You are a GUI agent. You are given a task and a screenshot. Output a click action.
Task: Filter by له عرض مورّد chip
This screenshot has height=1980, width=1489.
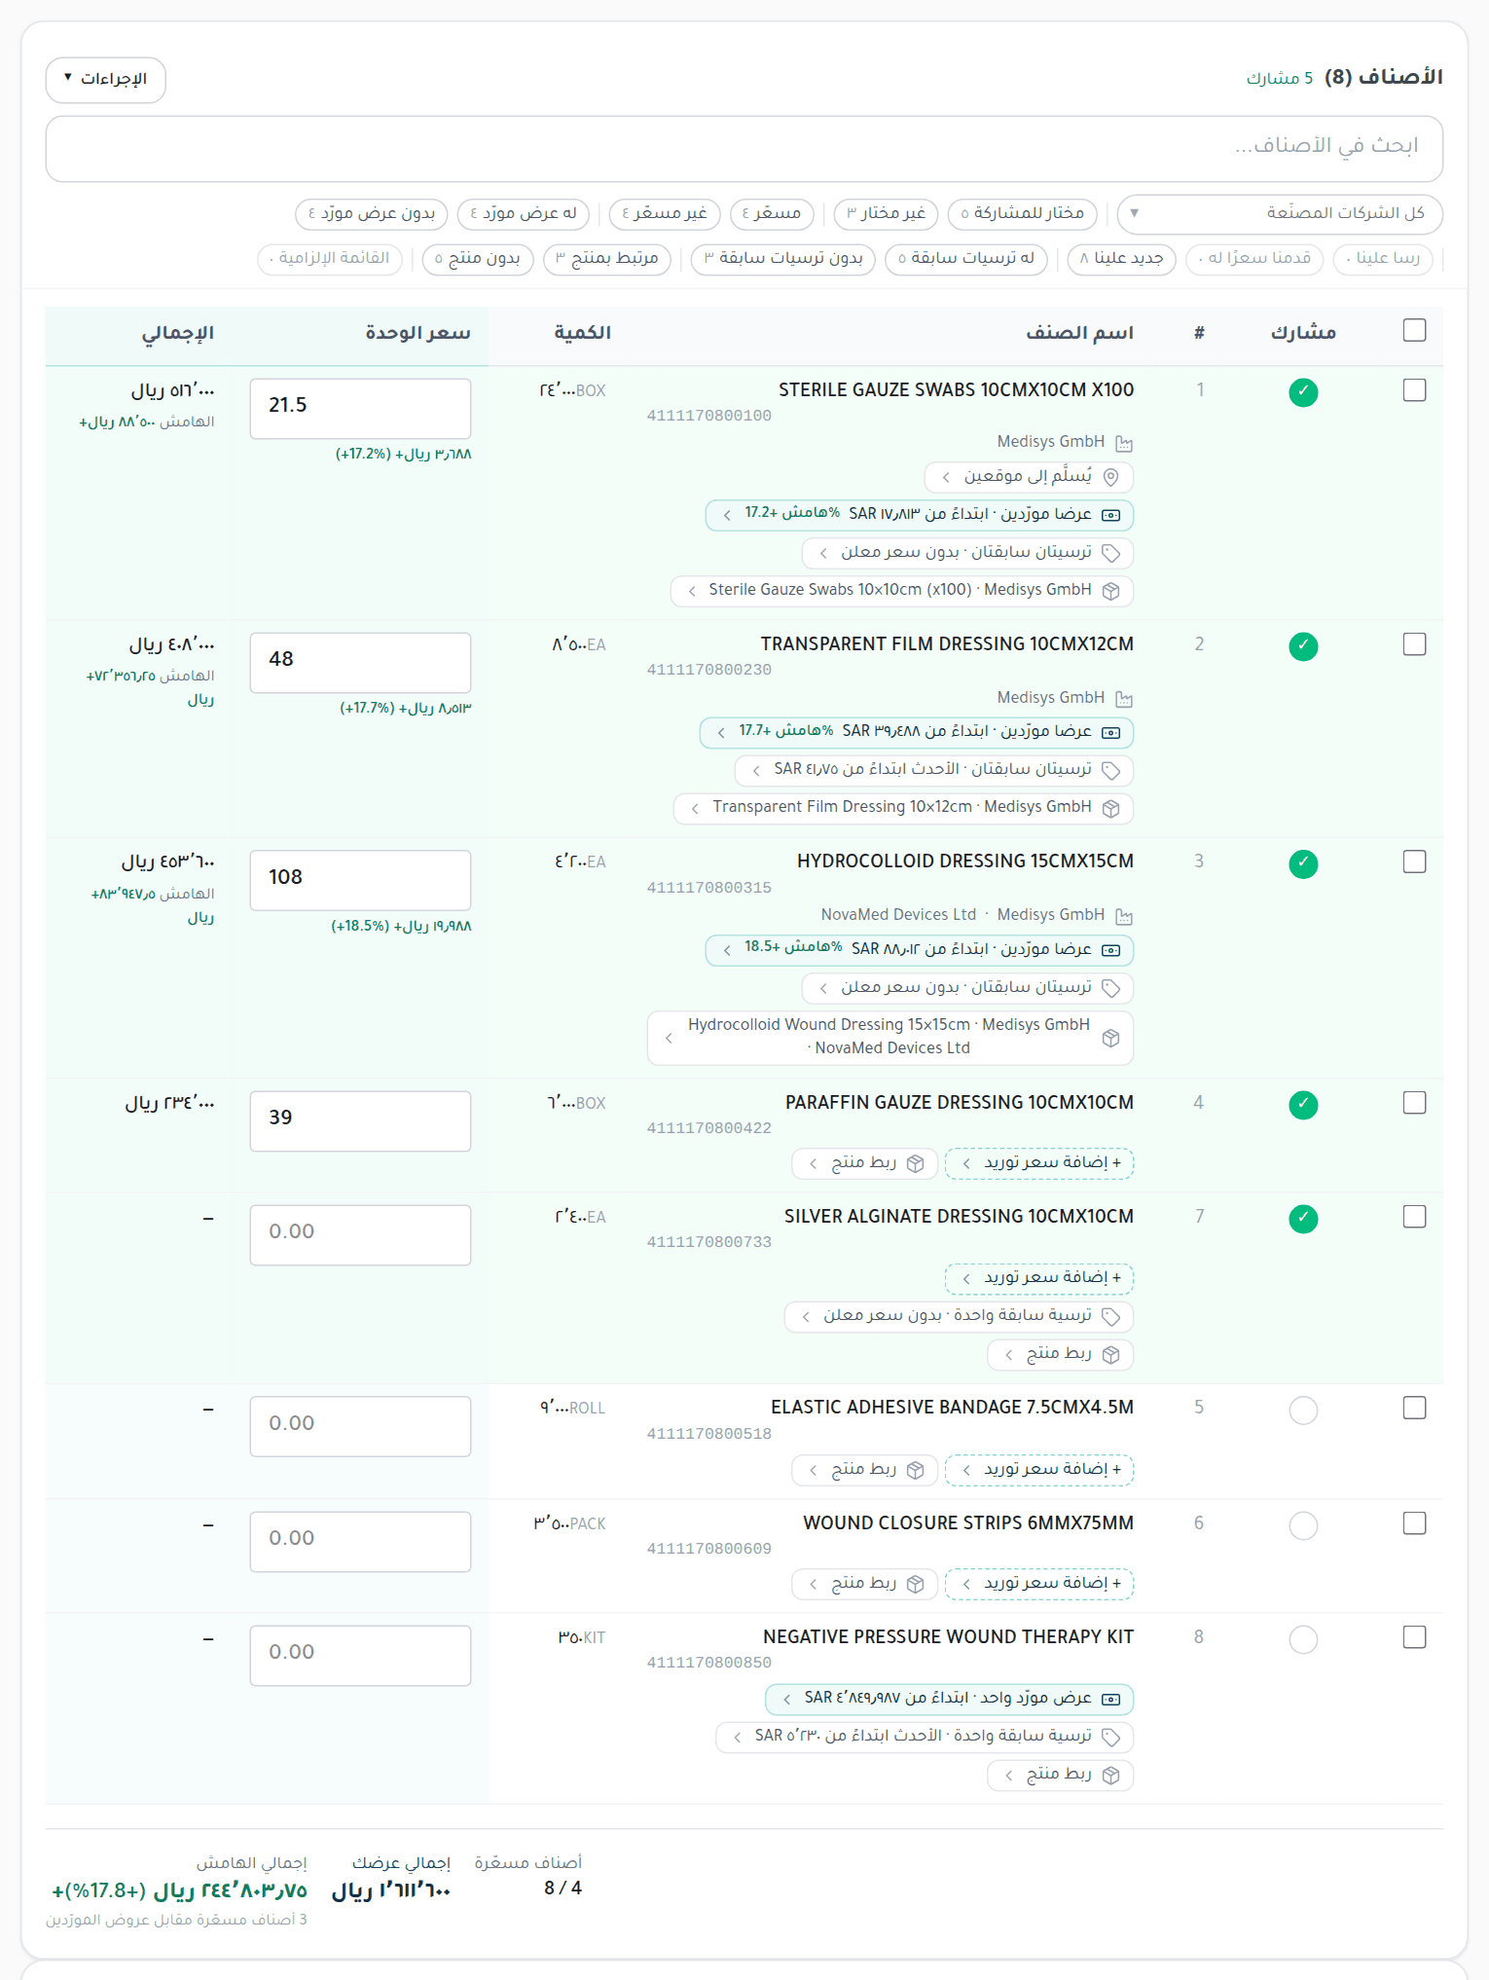tap(524, 213)
